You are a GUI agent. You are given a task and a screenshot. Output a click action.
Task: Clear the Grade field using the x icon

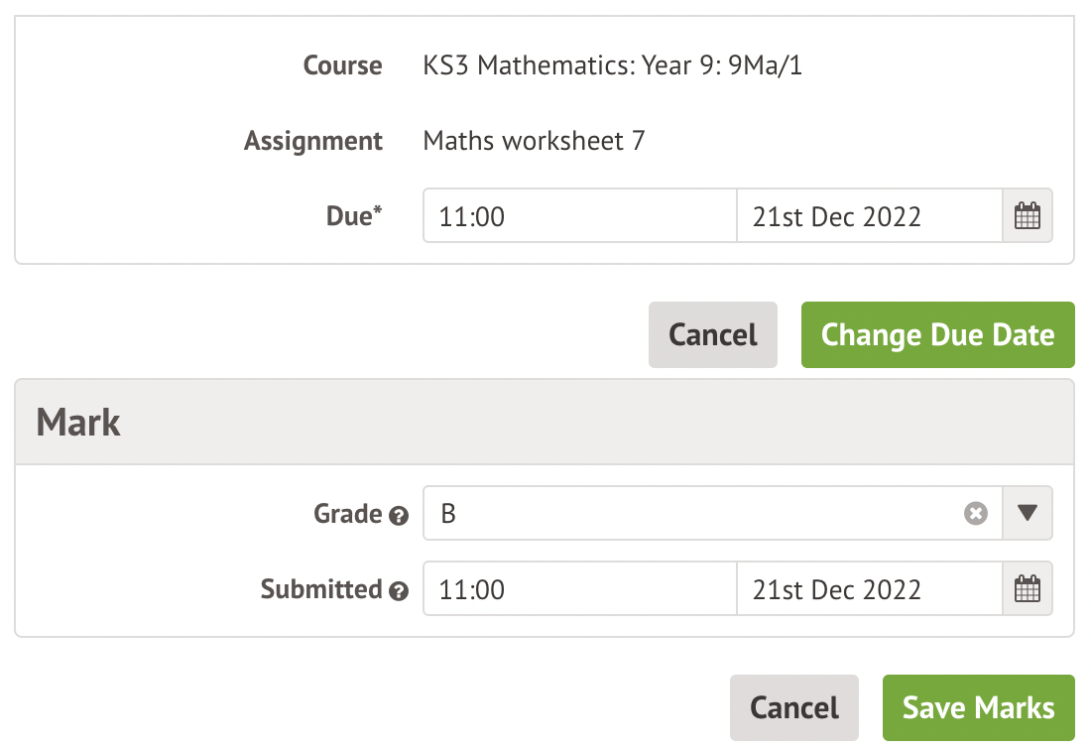[975, 513]
